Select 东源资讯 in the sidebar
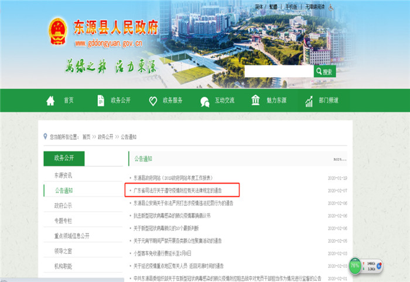 click(x=63, y=176)
